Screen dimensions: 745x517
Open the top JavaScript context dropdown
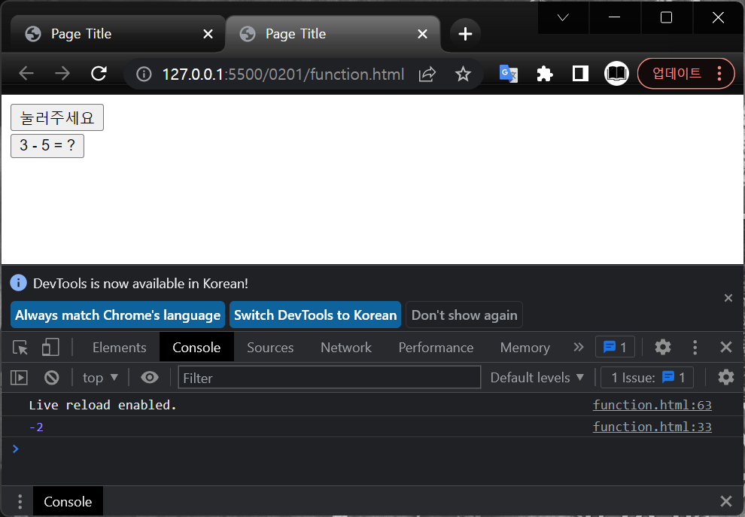(100, 378)
